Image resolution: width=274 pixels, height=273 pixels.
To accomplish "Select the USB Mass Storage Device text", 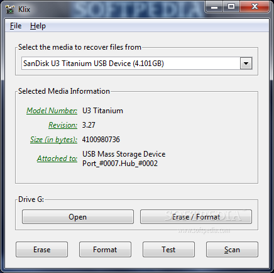I will tap(124, 154).
